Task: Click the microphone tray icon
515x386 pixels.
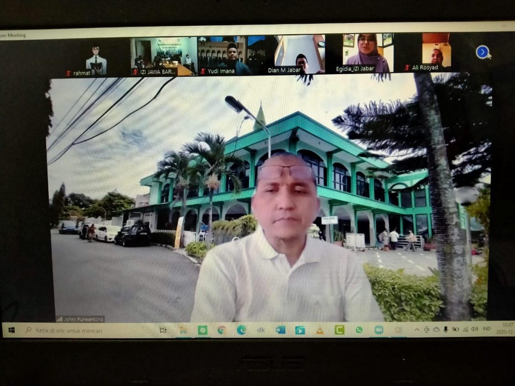Action: pyautogui.click(x=446, y=329)
